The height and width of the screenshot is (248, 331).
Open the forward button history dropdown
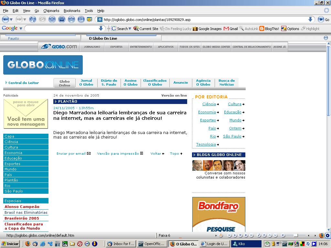click(x=25, y=20)
